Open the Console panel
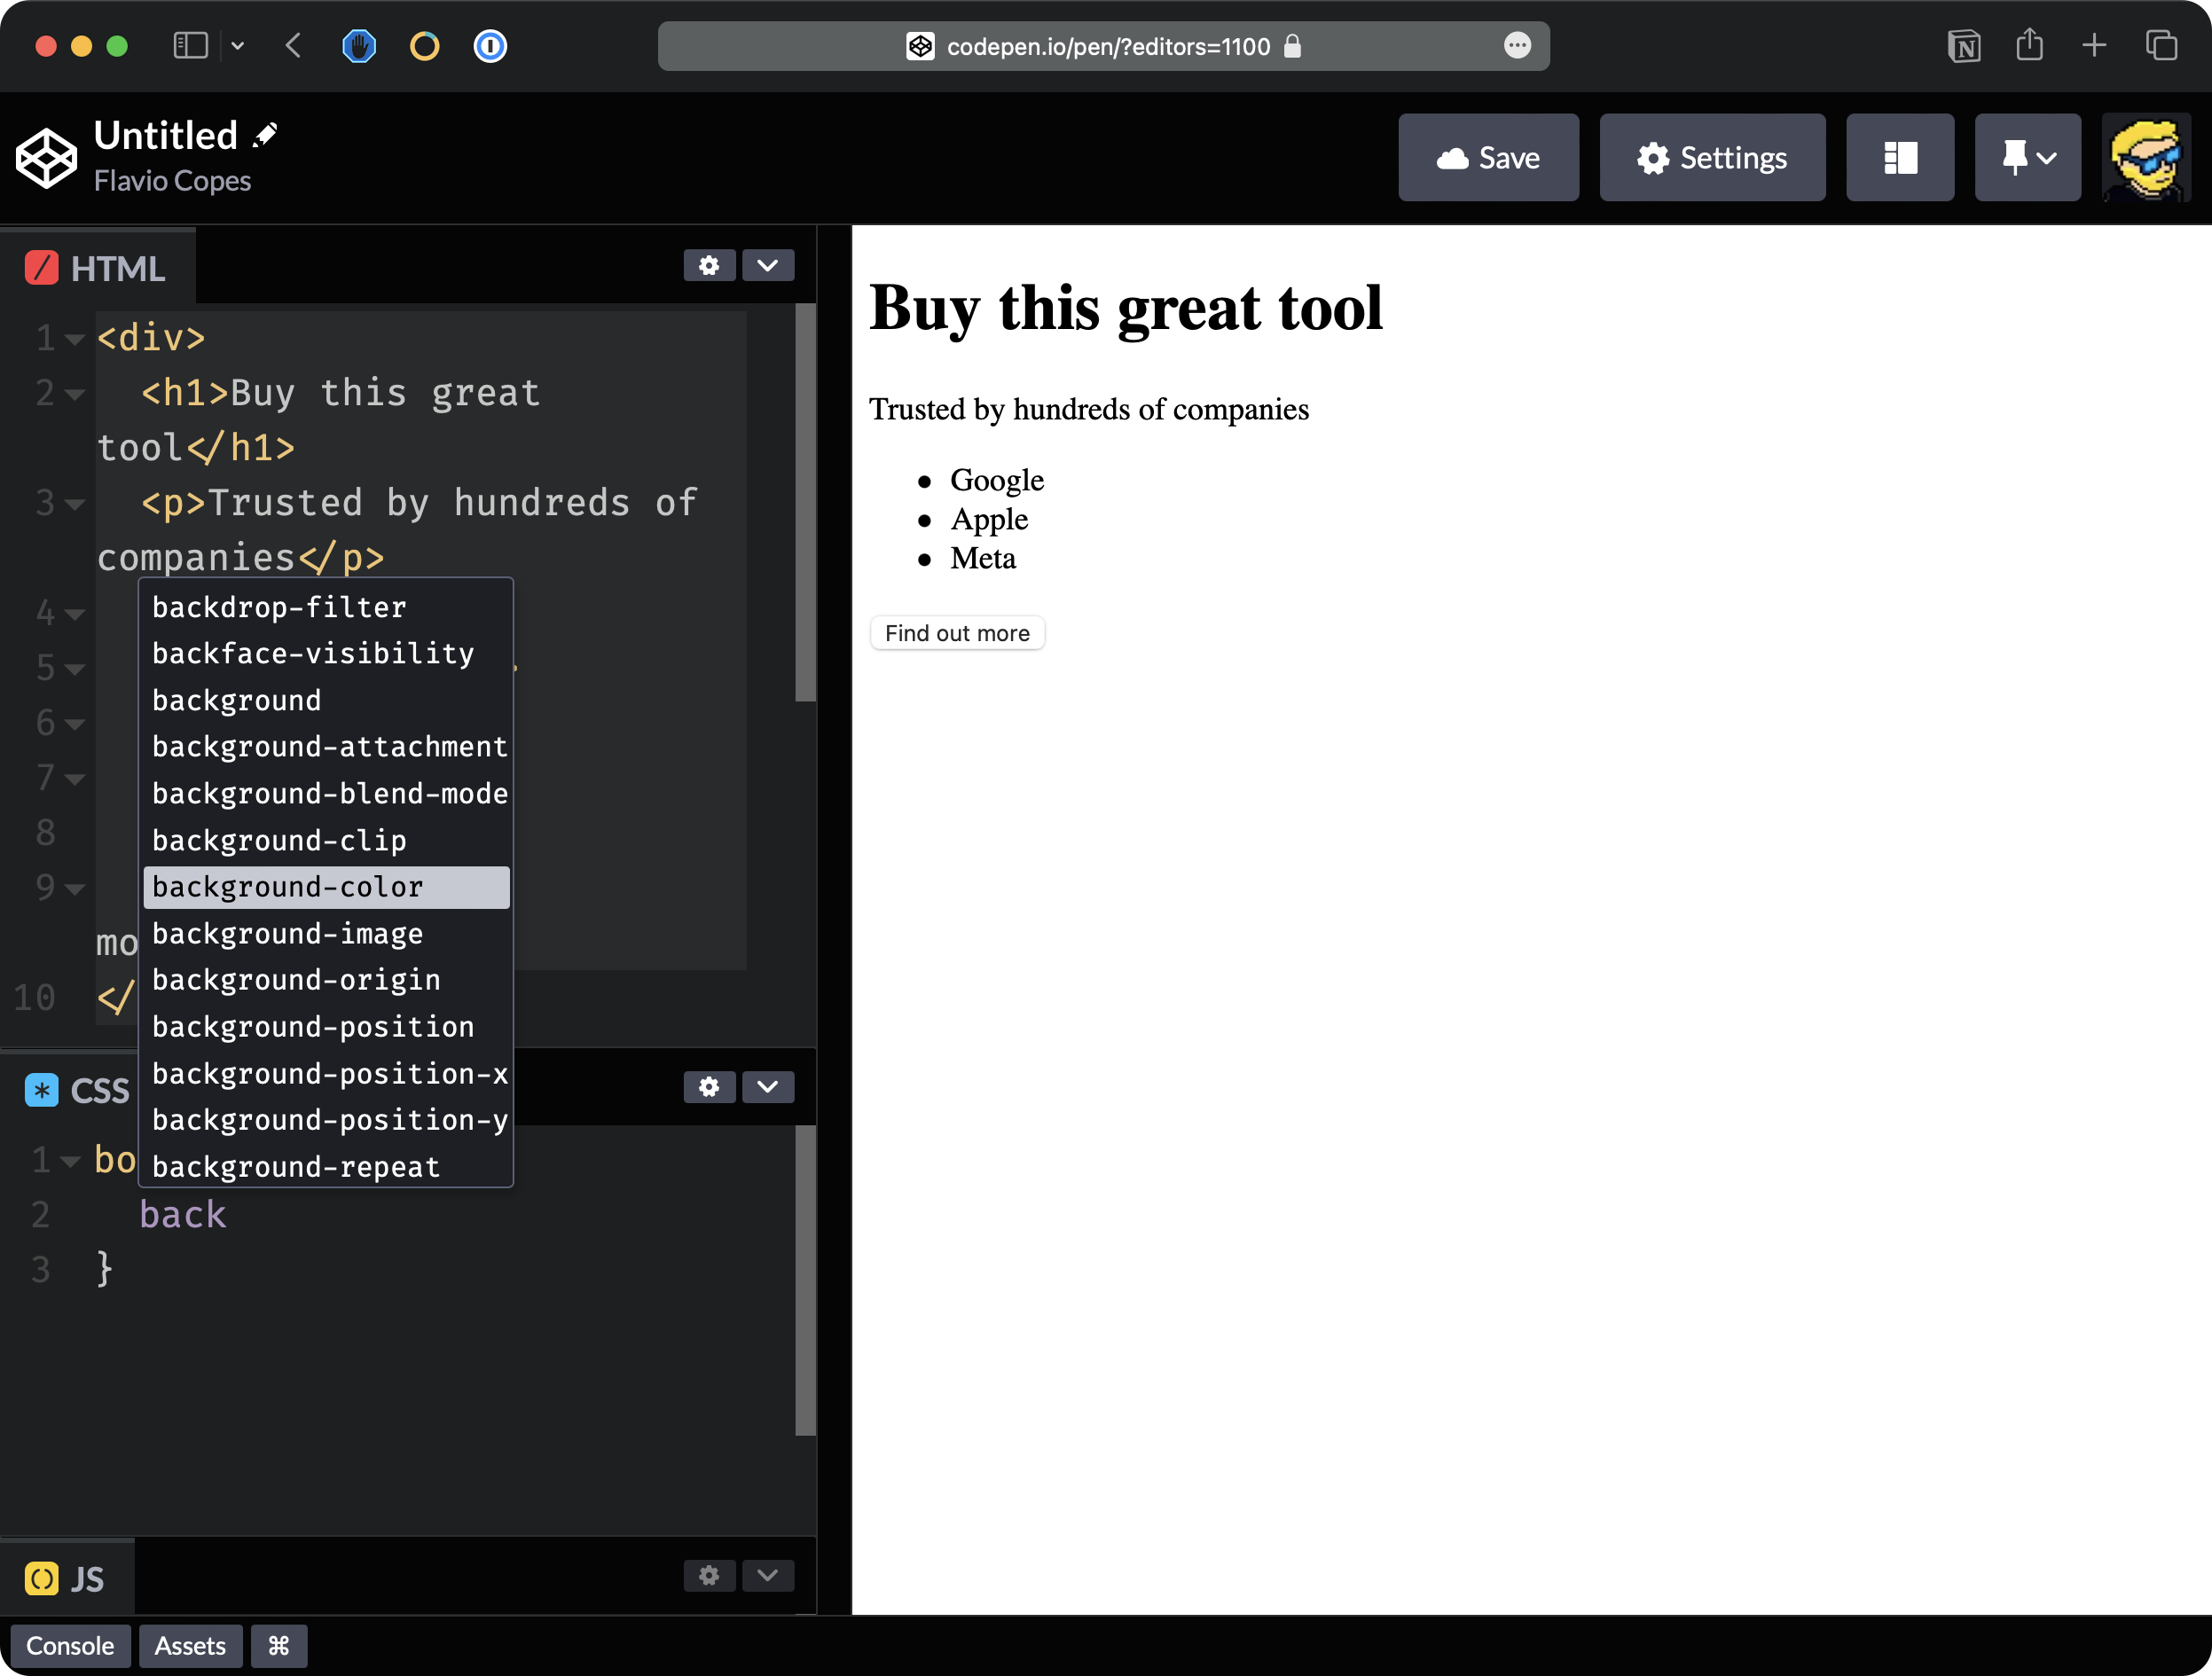2212x1676 pixels. (x=70, y=1646)
